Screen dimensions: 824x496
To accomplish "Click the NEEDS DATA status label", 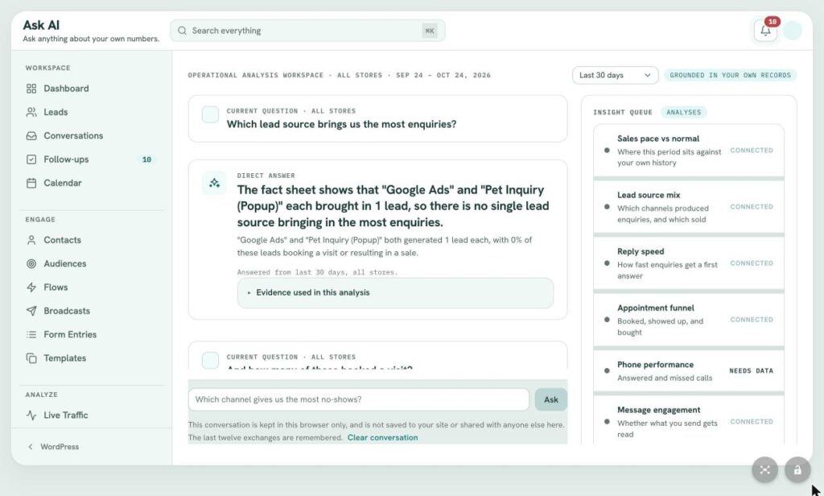I will click(x=751, y=371).
